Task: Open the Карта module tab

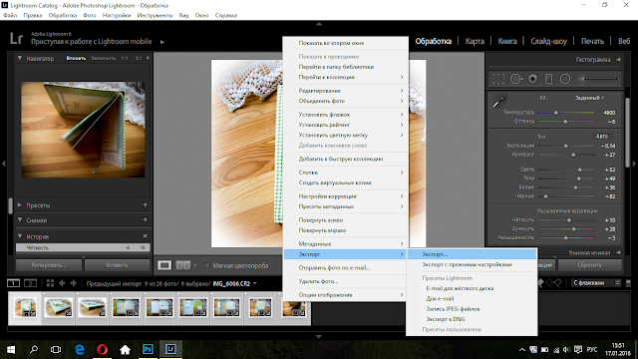Action: pos(475,41)
